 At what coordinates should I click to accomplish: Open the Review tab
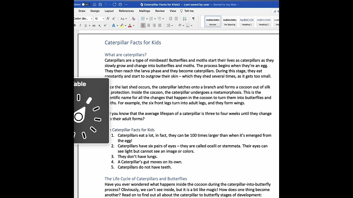[160, 11]
